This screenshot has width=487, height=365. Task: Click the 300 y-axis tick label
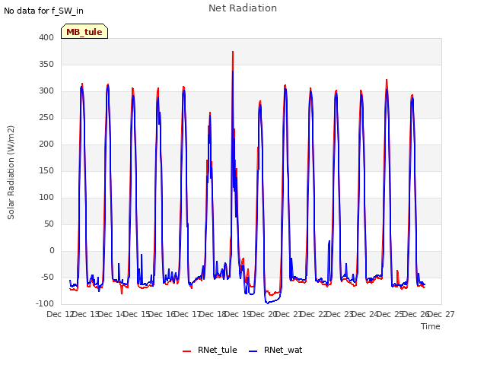pos(46,91)
